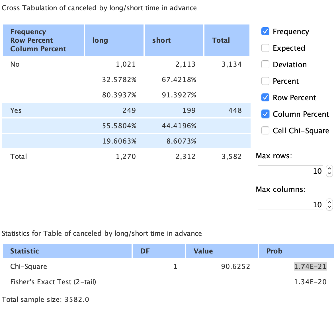This screenshot has width=336, height=311.
Task: Select the highlighted Chi-Square probability 1.74E-21
Action: pos(310,267)
